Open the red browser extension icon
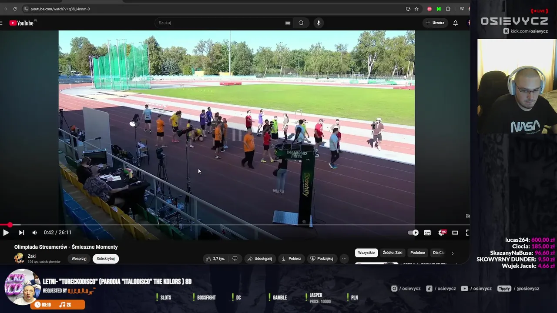Viewport: 557px width, 313px height. [x=429, y=9]
